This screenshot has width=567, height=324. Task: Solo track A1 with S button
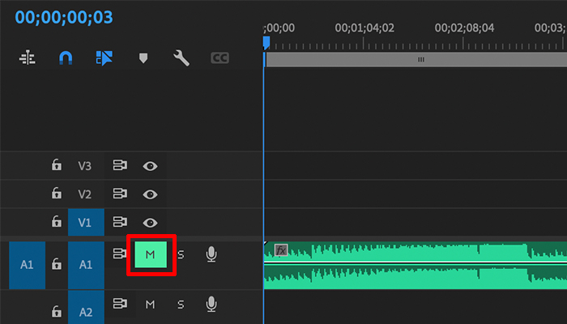(x=181, y=254)
